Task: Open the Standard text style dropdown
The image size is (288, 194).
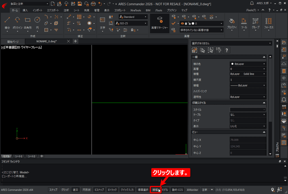Action: (133, 17)
